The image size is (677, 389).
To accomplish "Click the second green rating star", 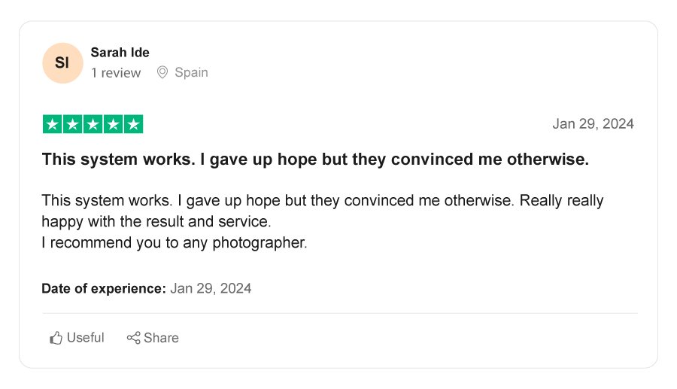I will pyautogui.click(x=72, y=125).
